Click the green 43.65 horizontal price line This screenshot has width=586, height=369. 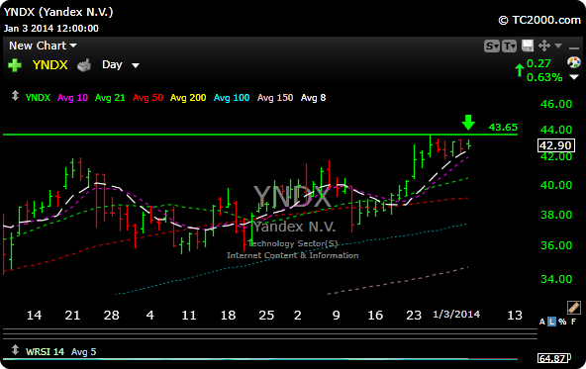pyautogui.click(x=260, y=135)
